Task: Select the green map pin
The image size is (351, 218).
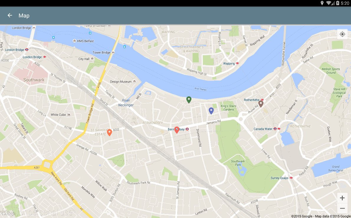Action: [x=189, y=100]
